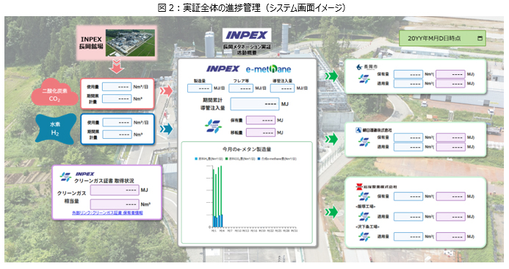The width and height of the screenshot is (509, 269).
Task: Click the top INPEX 長岡メタネーション実証 logo
Action: 247,35
